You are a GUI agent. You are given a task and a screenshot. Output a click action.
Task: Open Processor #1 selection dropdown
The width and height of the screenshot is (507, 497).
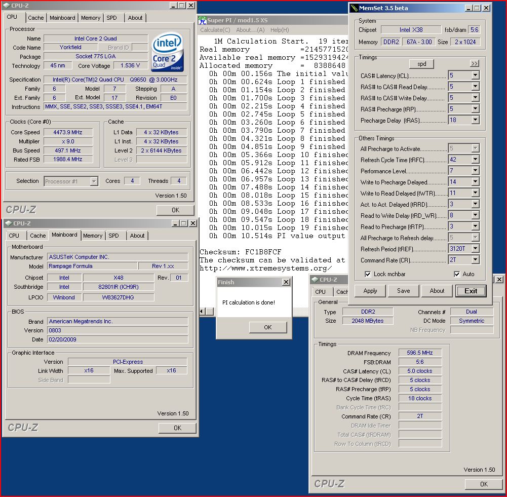94,181
